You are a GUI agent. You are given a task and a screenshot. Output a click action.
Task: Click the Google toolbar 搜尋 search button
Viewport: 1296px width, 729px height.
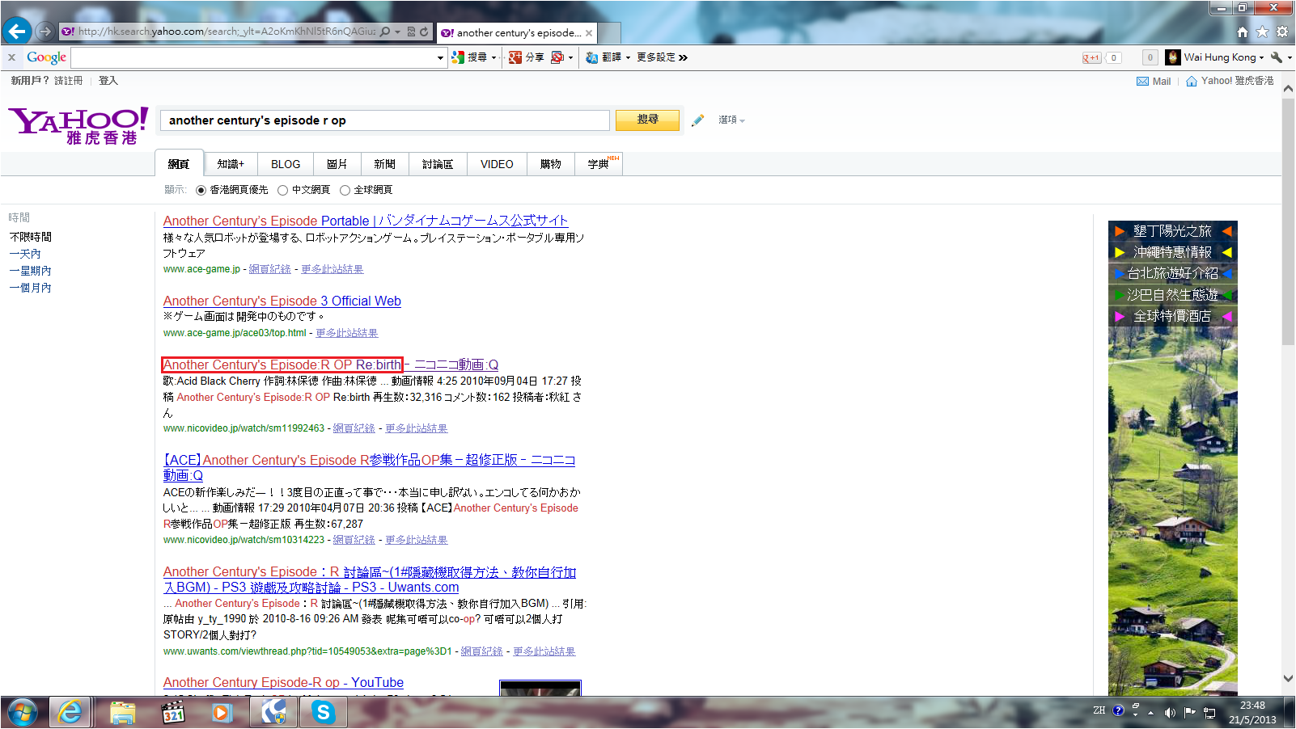coord(470,57)
